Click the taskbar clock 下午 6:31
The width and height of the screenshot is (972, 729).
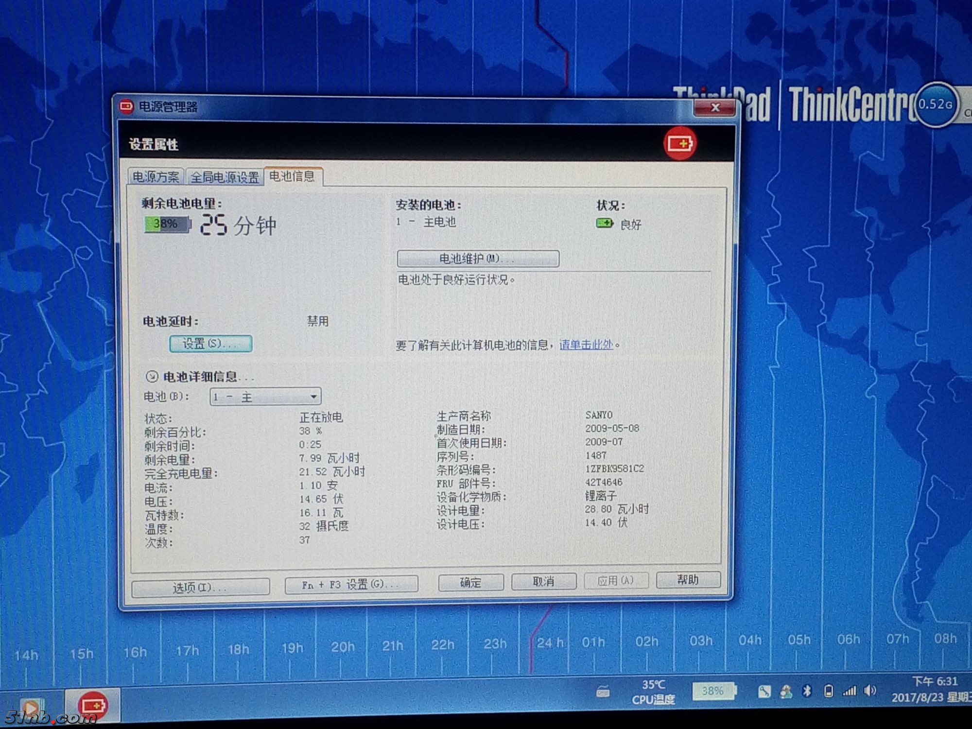coord(934,681)
